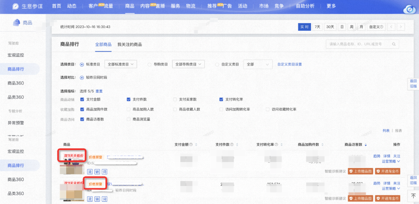Enable the 支付买家数 checkbox

tap(175, 100)
